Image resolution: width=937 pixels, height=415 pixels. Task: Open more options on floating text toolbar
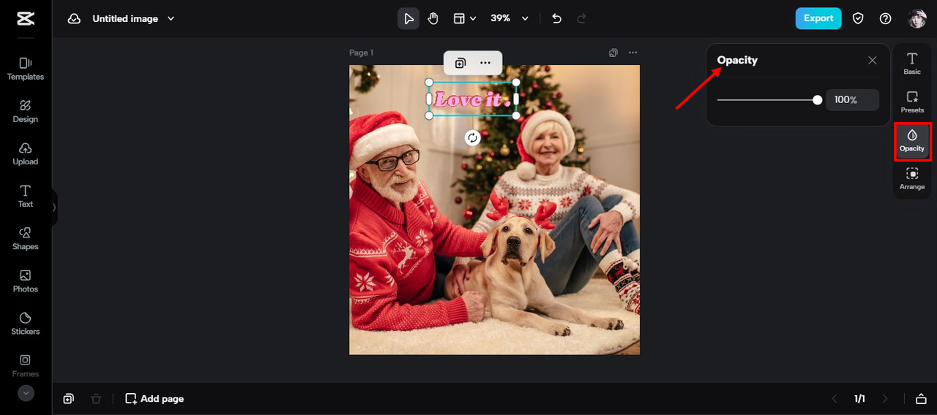tap(485, 63)
